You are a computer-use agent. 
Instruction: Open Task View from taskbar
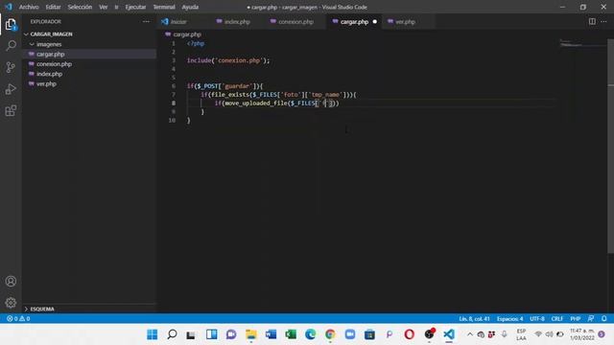coord(192,334)
